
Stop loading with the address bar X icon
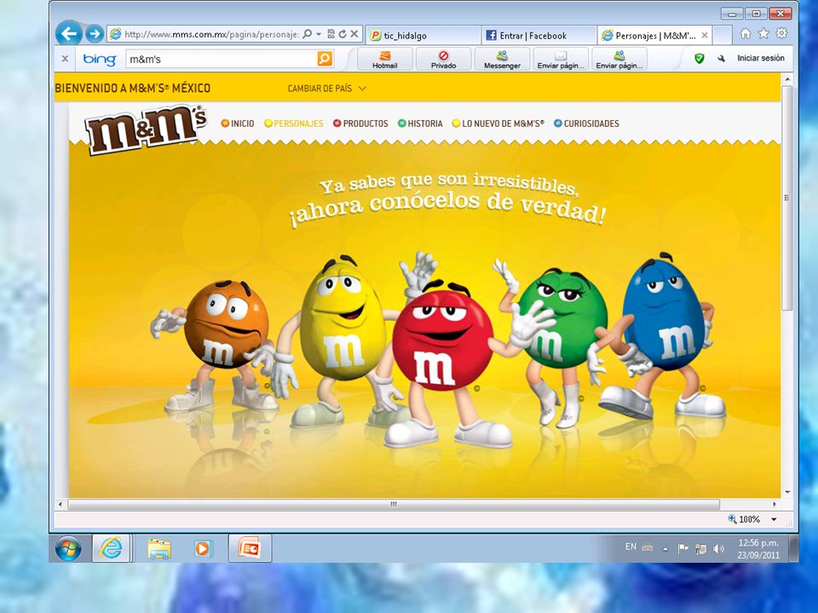click(x=354, y=34)
